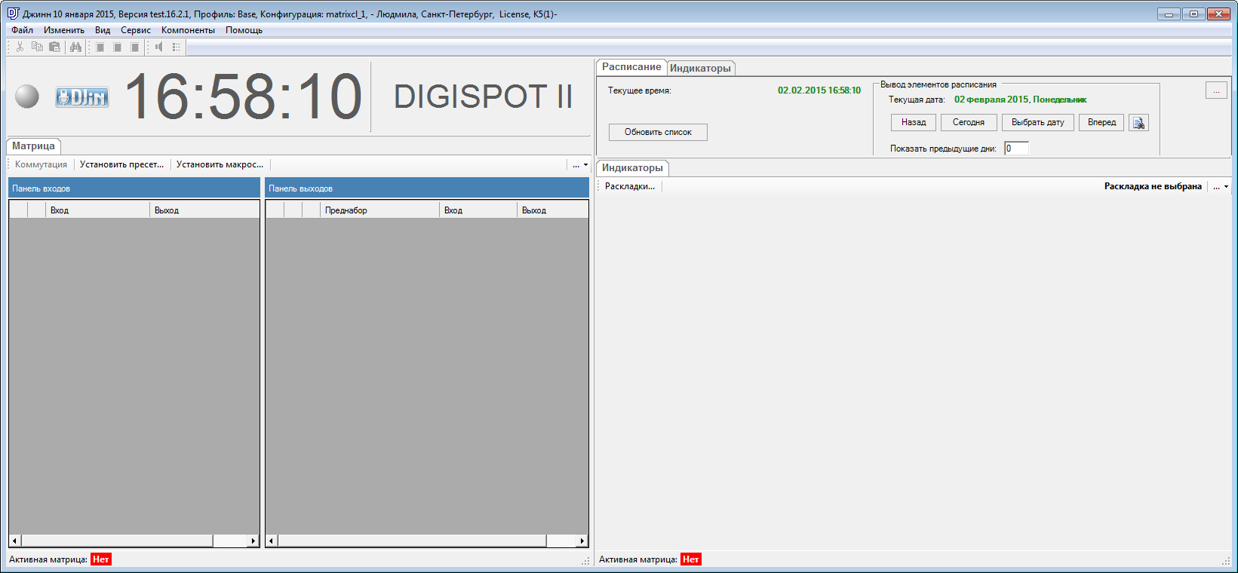Click the app icon in the title bar
The height and width of the screenshot is (573, 1238).
13,14
